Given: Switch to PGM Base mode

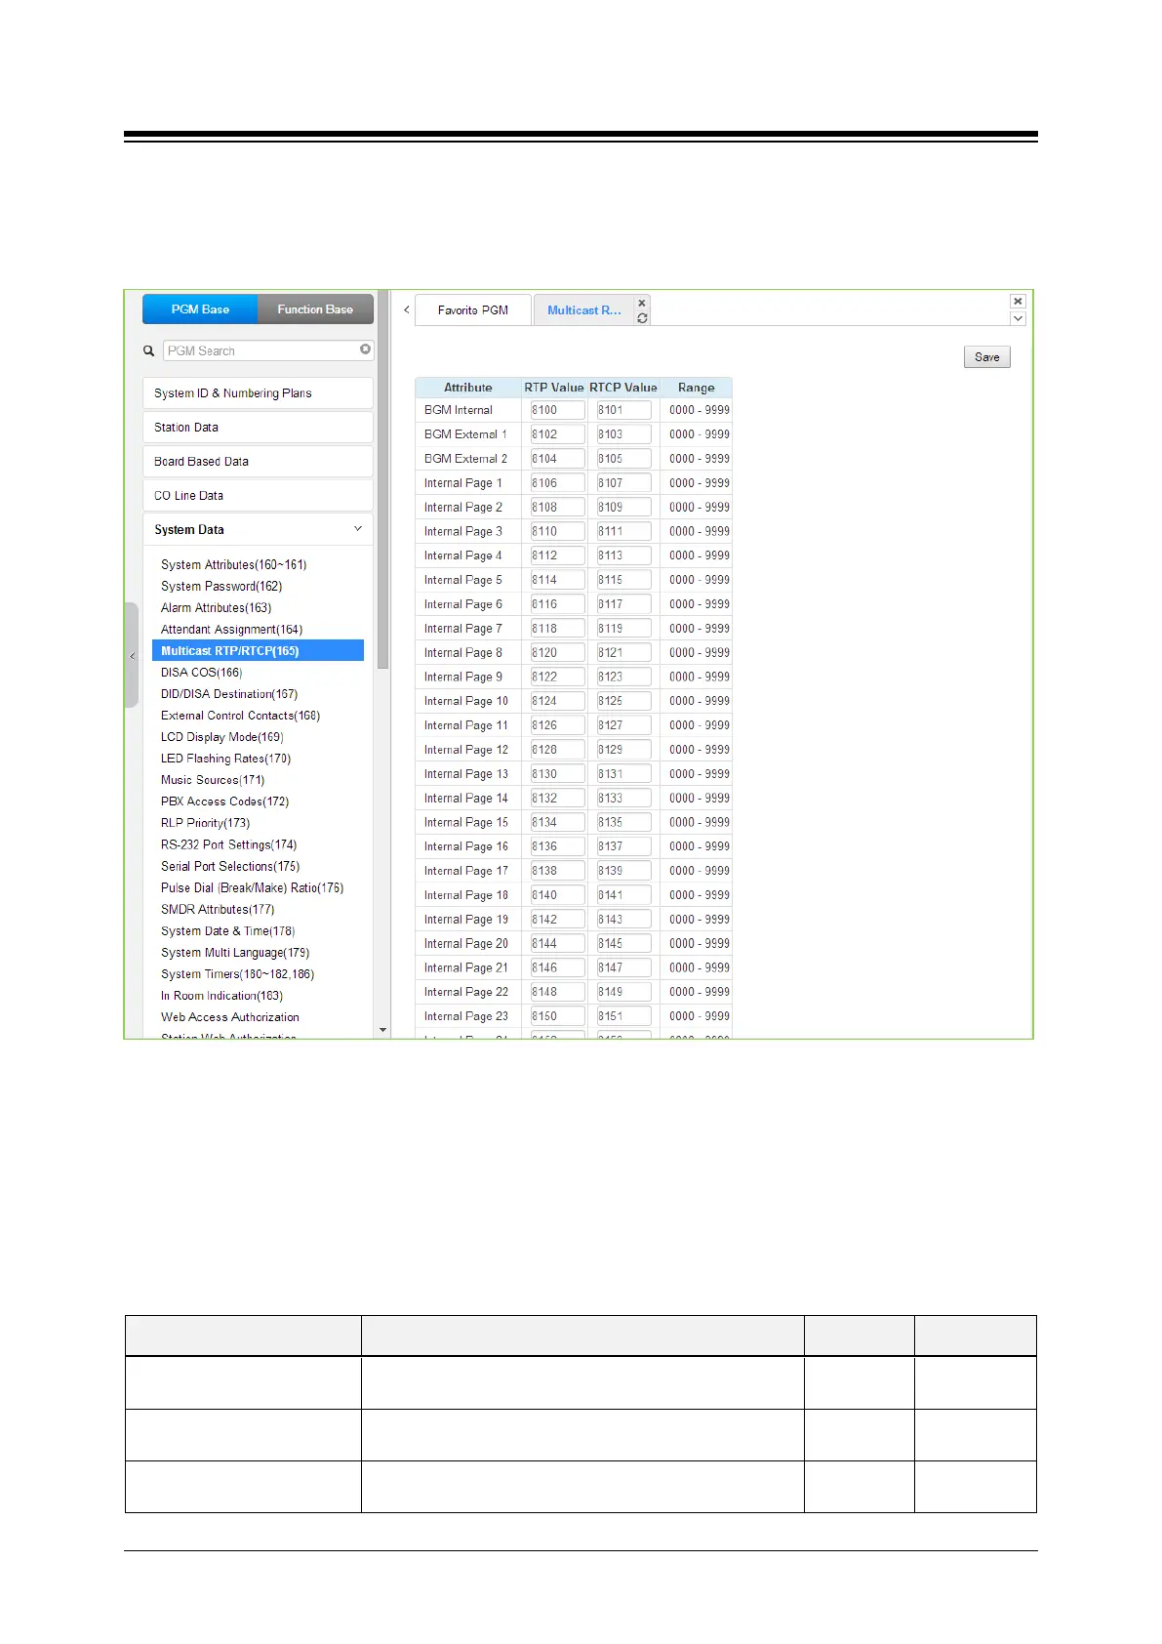Looking at the screenshot, I should 200,309.
